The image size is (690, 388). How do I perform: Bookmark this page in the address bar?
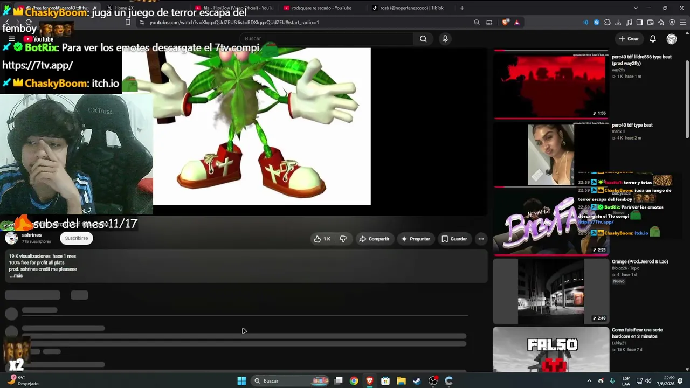click(128, 23)
